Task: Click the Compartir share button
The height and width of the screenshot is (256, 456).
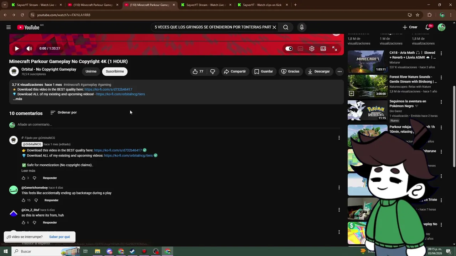Action: (x=235, y=71)
